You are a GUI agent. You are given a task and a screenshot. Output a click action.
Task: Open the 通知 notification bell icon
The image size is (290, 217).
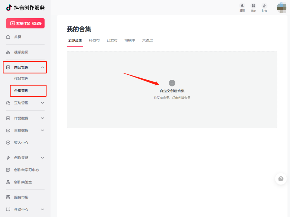(x=242, y=6)
